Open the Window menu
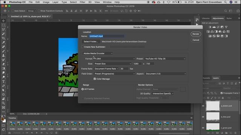The width and height of the screenshot is (241, 135). (107, 2)
